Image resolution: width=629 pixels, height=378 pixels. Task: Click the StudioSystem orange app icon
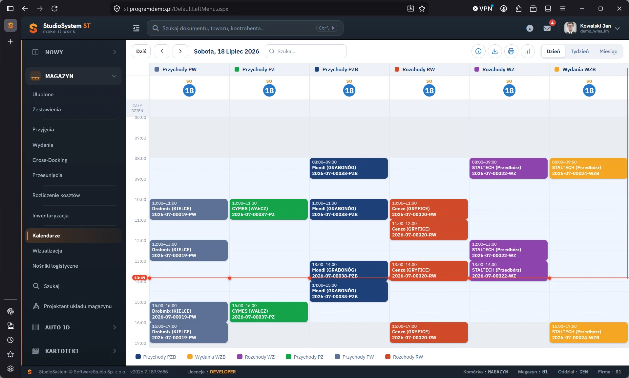point(10,25)
